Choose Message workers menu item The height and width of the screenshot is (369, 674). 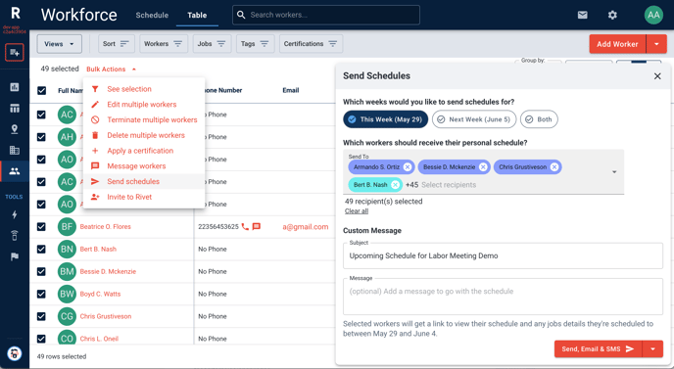click(144, 166)
